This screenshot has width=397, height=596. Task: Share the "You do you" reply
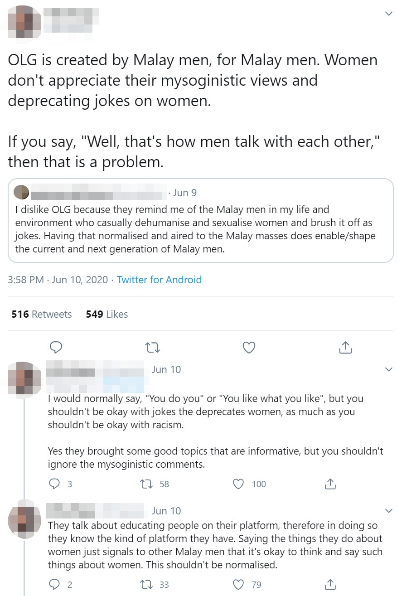[x=330, y=484]
